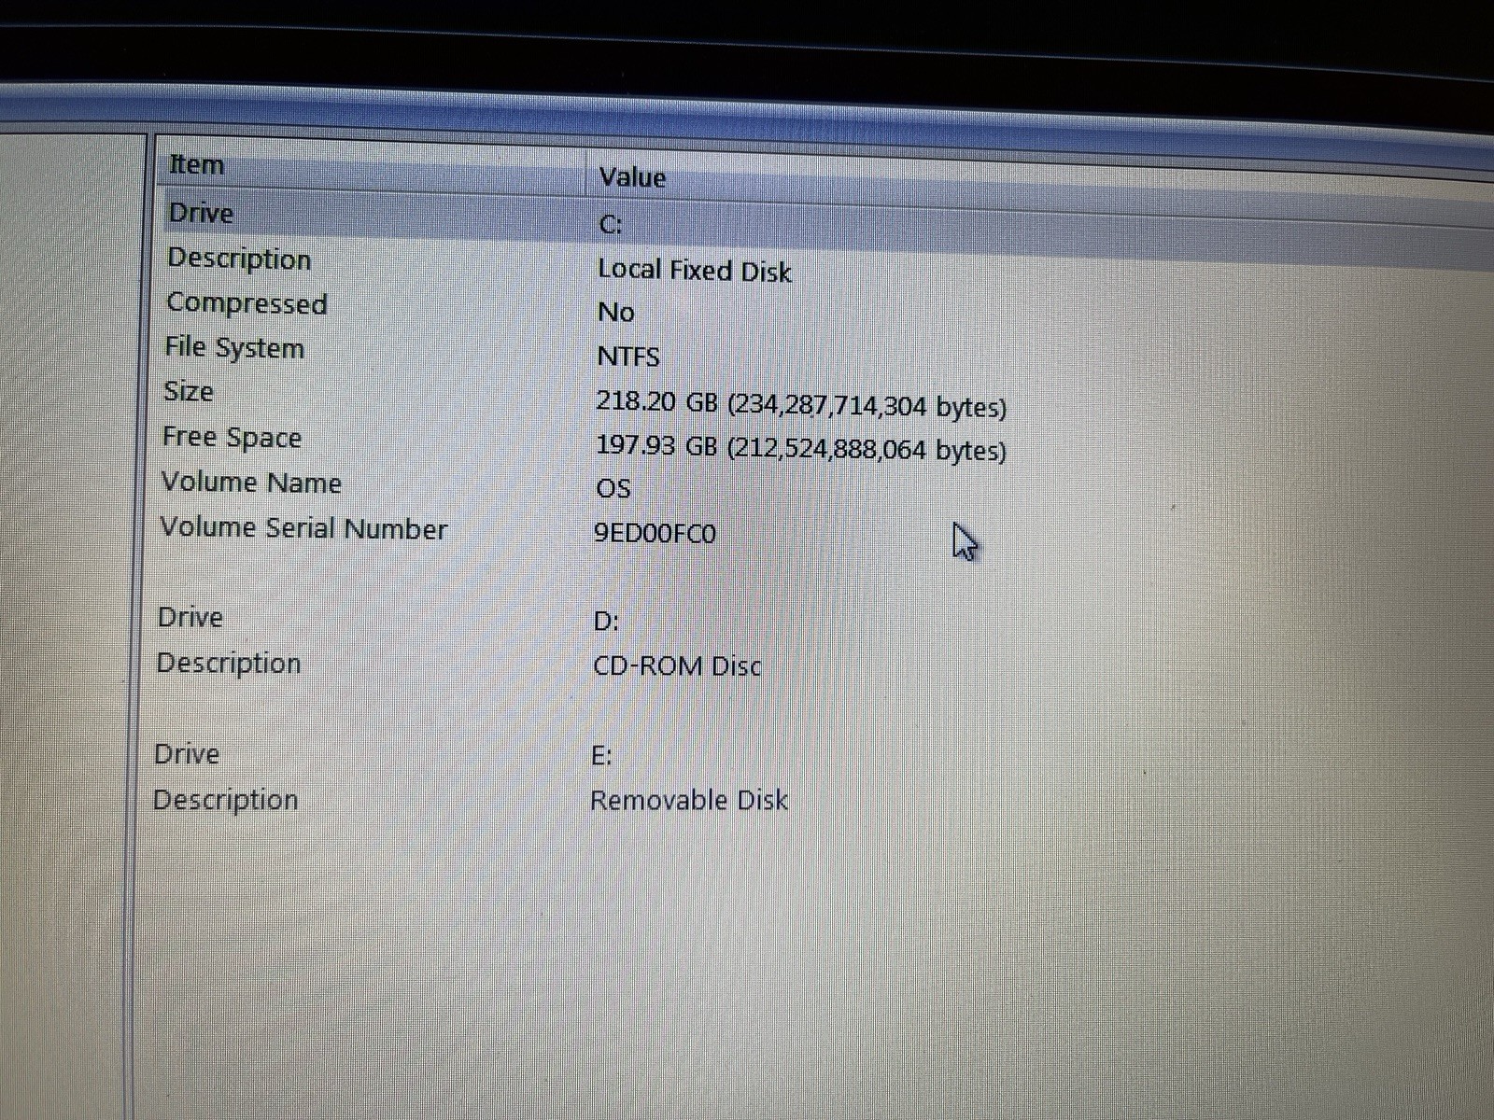Viewport: 1494px width, 1120px height.
Task: Click the serial number '9ED00FC0'
Action: coord(655,534)
